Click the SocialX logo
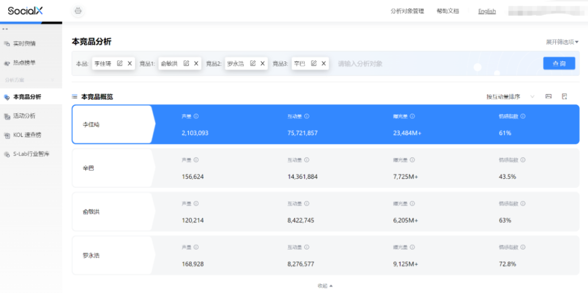 coord(25,11)
